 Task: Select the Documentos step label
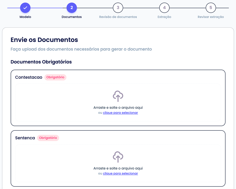click(72, 17)
